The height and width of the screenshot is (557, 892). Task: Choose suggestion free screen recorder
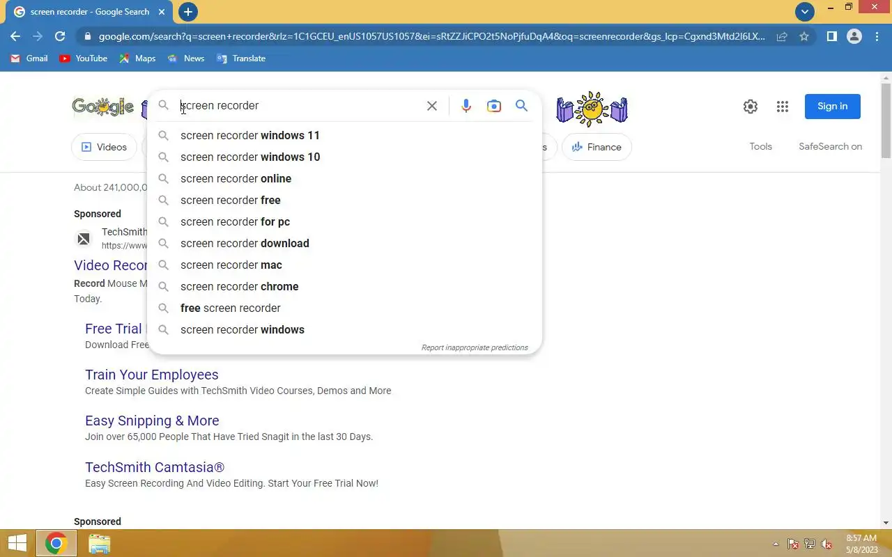click(344, 308)
